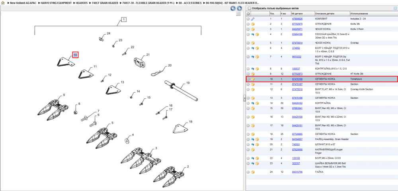
Task: Click the plus icon in the ШАЙБА БЕЛЬВИЛЯ row
Action: 248,164
